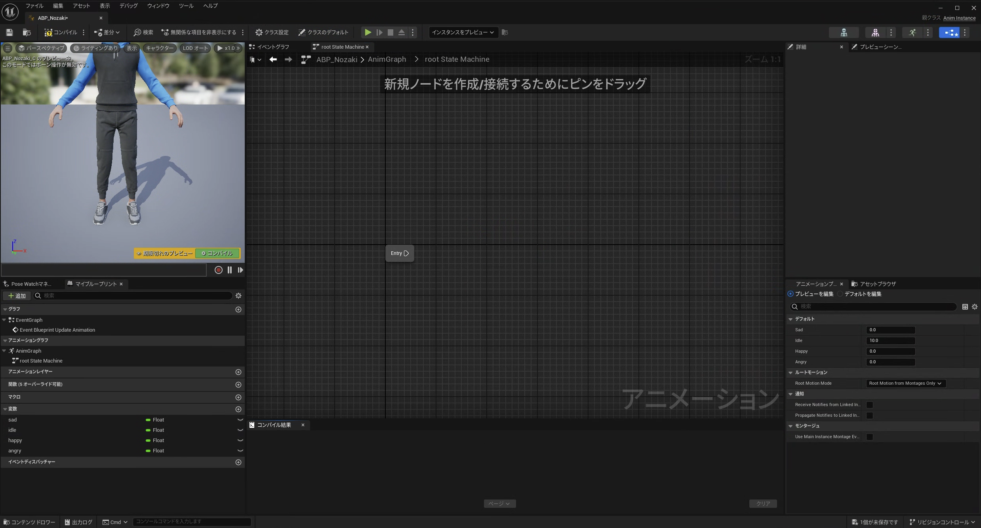Click the add variable plus icon
This screenshot has height=528, width=981.
point(238,409)
